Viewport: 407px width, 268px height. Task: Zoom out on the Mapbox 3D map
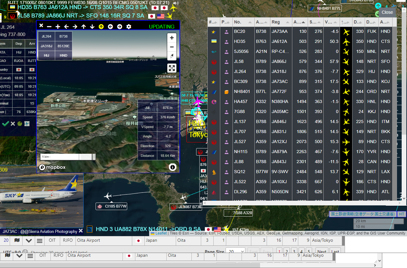pos(172,47)
